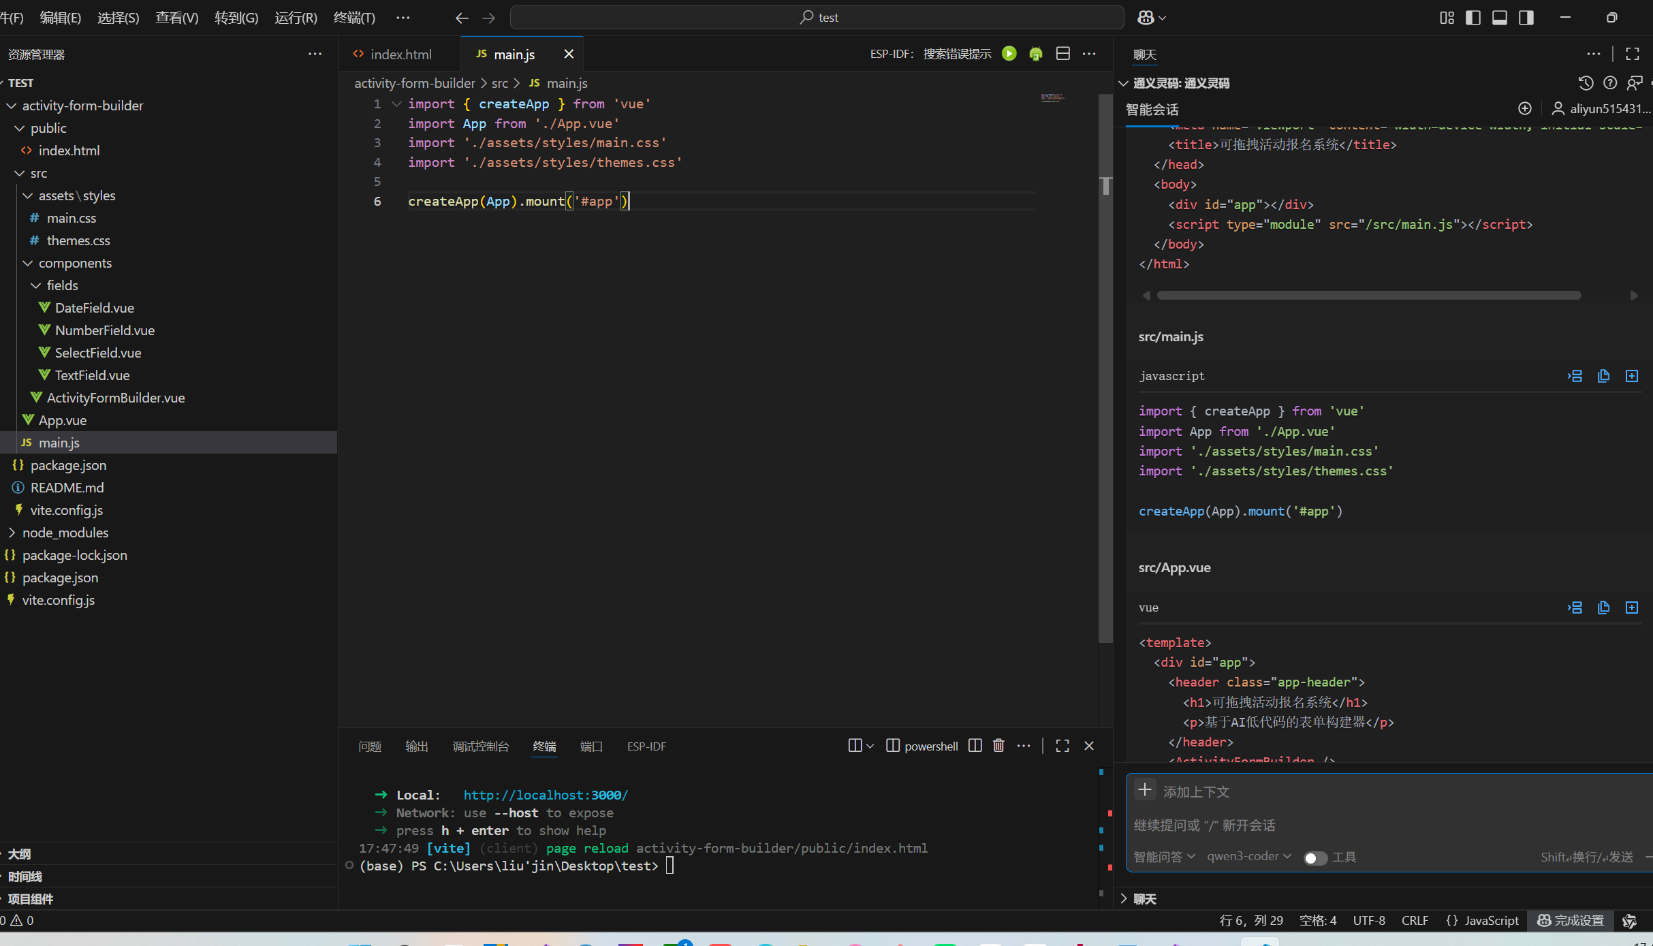Create new file from javascript block
The height and width of the screenshot is (946, 1653).
(1632, 376)
